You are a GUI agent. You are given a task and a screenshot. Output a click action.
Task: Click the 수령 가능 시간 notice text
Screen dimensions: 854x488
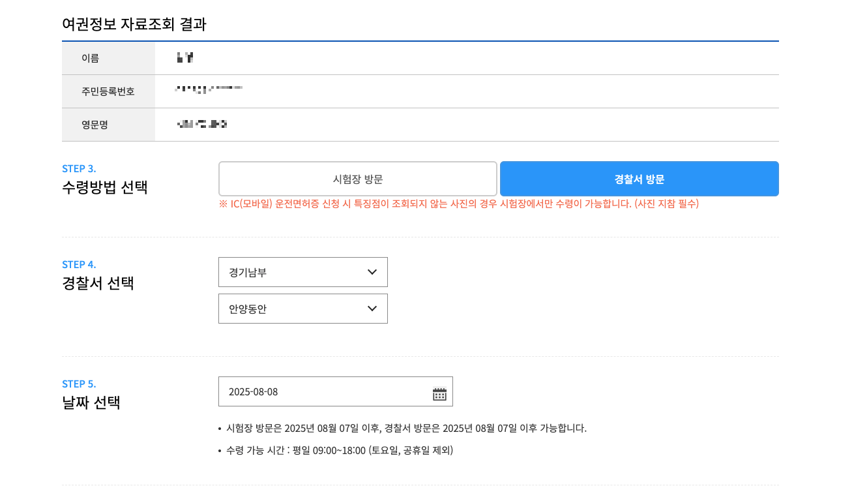(x=339, y=450)
